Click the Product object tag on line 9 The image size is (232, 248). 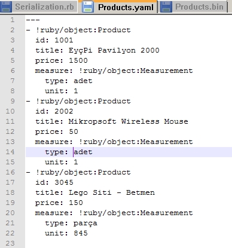coord(83,101)
